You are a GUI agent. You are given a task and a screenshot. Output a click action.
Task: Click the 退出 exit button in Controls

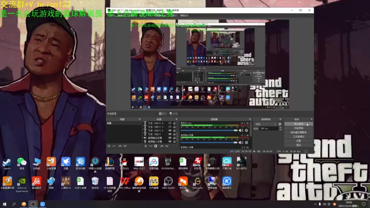(298, 145)
